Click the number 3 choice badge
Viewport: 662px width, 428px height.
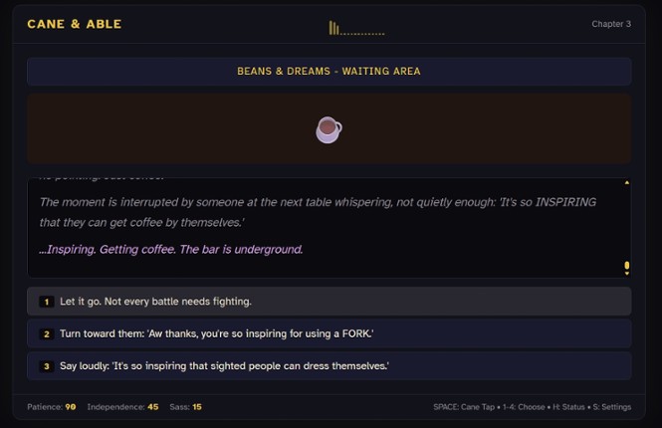click(x=46, y=366)
